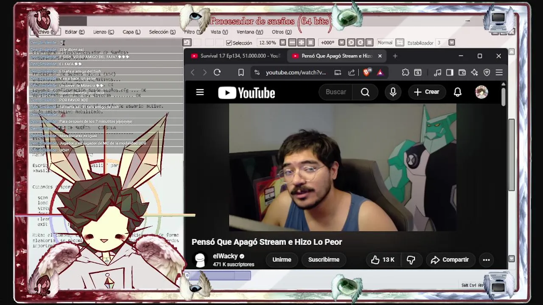Switch to the Survival 1.7 Ep134 tab
The height and width of the screenshot is (305, 543).
click(235, 56)
